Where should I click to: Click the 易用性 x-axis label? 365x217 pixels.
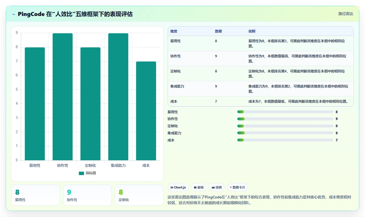click(35, 165)
